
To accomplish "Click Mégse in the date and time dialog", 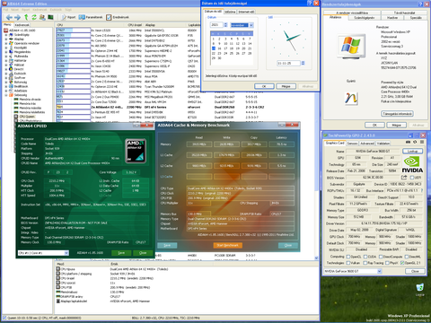I will coord(286,86).
